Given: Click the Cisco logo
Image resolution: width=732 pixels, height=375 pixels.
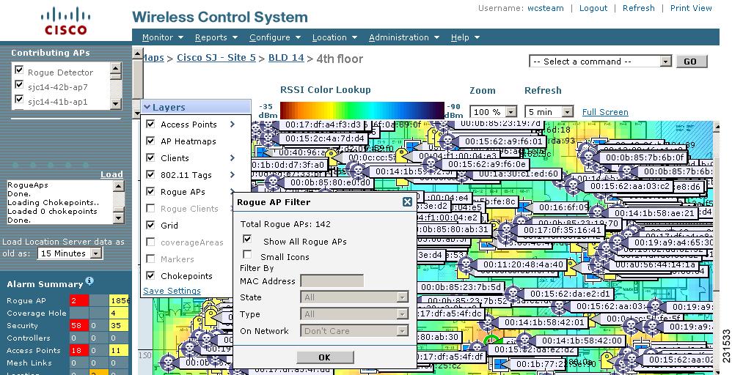Looking at the screenshot, I should pyautogui.click(x=66, y=21).
